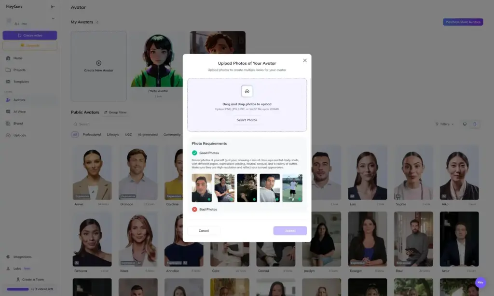Click the red Bad Photos cross icon
Image resolution: width=494 pixels, height=296 pixels.
click(x=194, y=209)
